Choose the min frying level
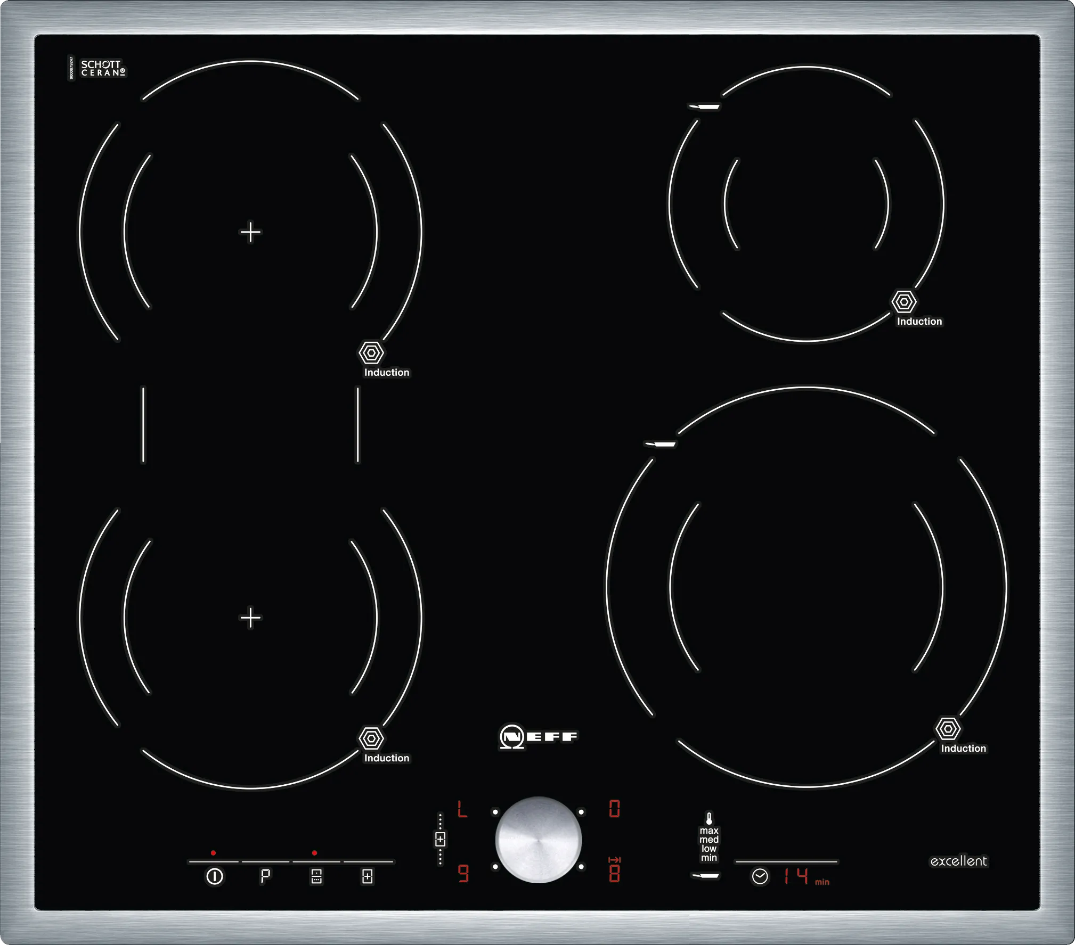This screenshot has height=945, width=1075. click(x=709, y=858)
